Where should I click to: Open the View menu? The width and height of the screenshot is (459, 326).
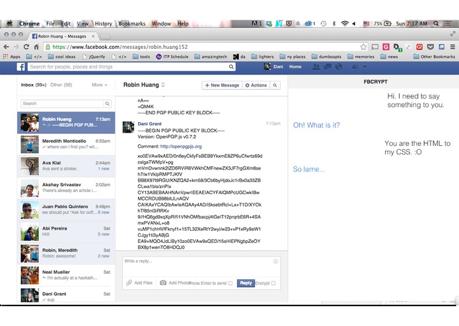pos(83,24)
